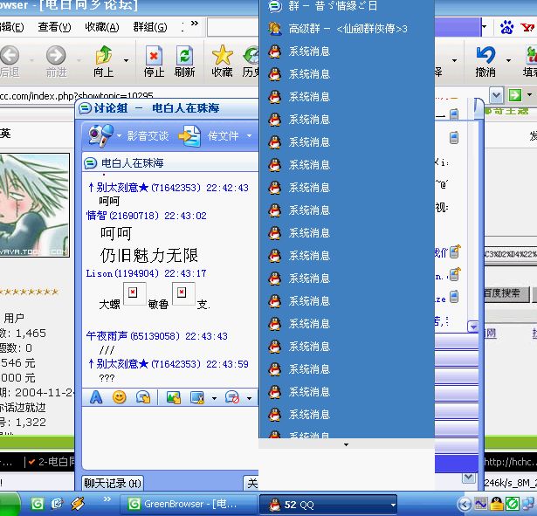Select the 高级群 仙剑群侠传 entry

coord(348,29)
